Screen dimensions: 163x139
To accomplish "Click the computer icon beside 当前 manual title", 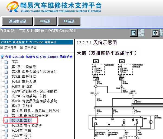I will pos(2,57).
